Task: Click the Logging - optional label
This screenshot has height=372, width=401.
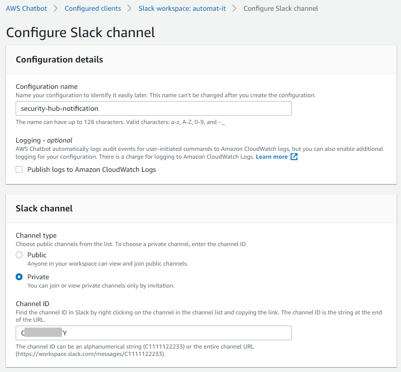Action: (x=44, y=140)
